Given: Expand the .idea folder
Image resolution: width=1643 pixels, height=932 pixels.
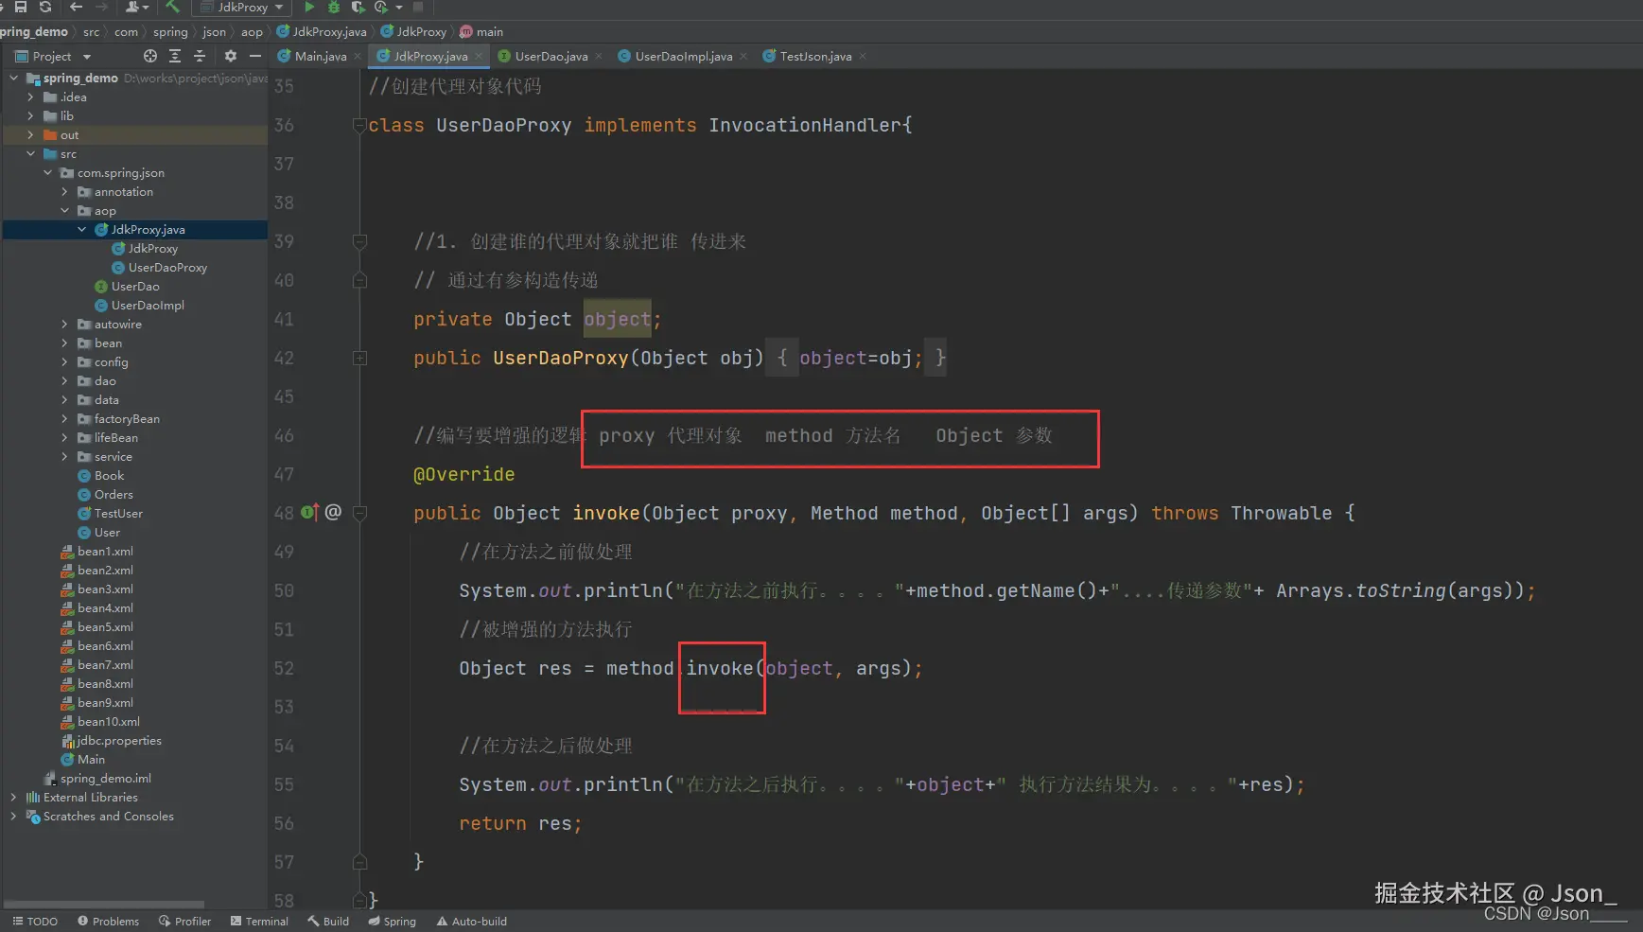Looking at the screenshot, I should 30,97.
